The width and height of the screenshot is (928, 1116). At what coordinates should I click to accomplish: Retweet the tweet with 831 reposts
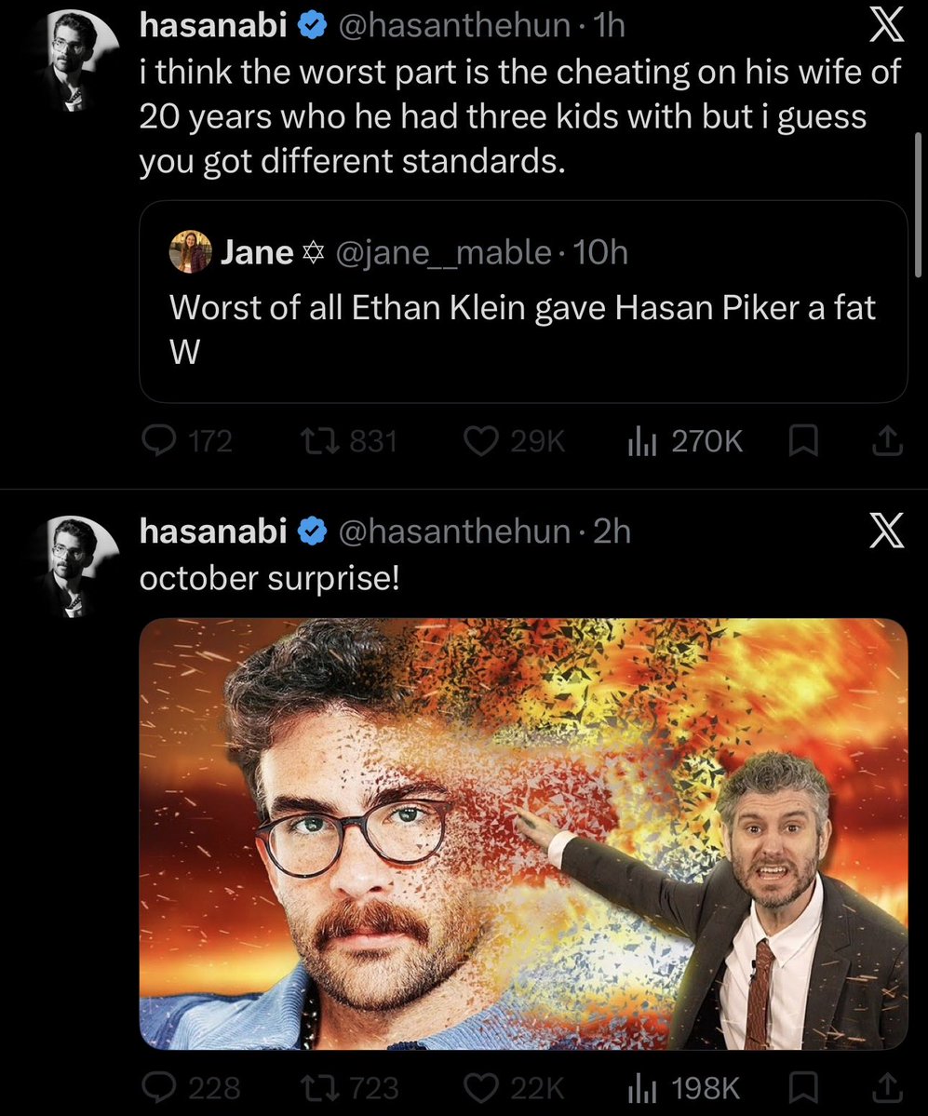click(x=349, y=441)
